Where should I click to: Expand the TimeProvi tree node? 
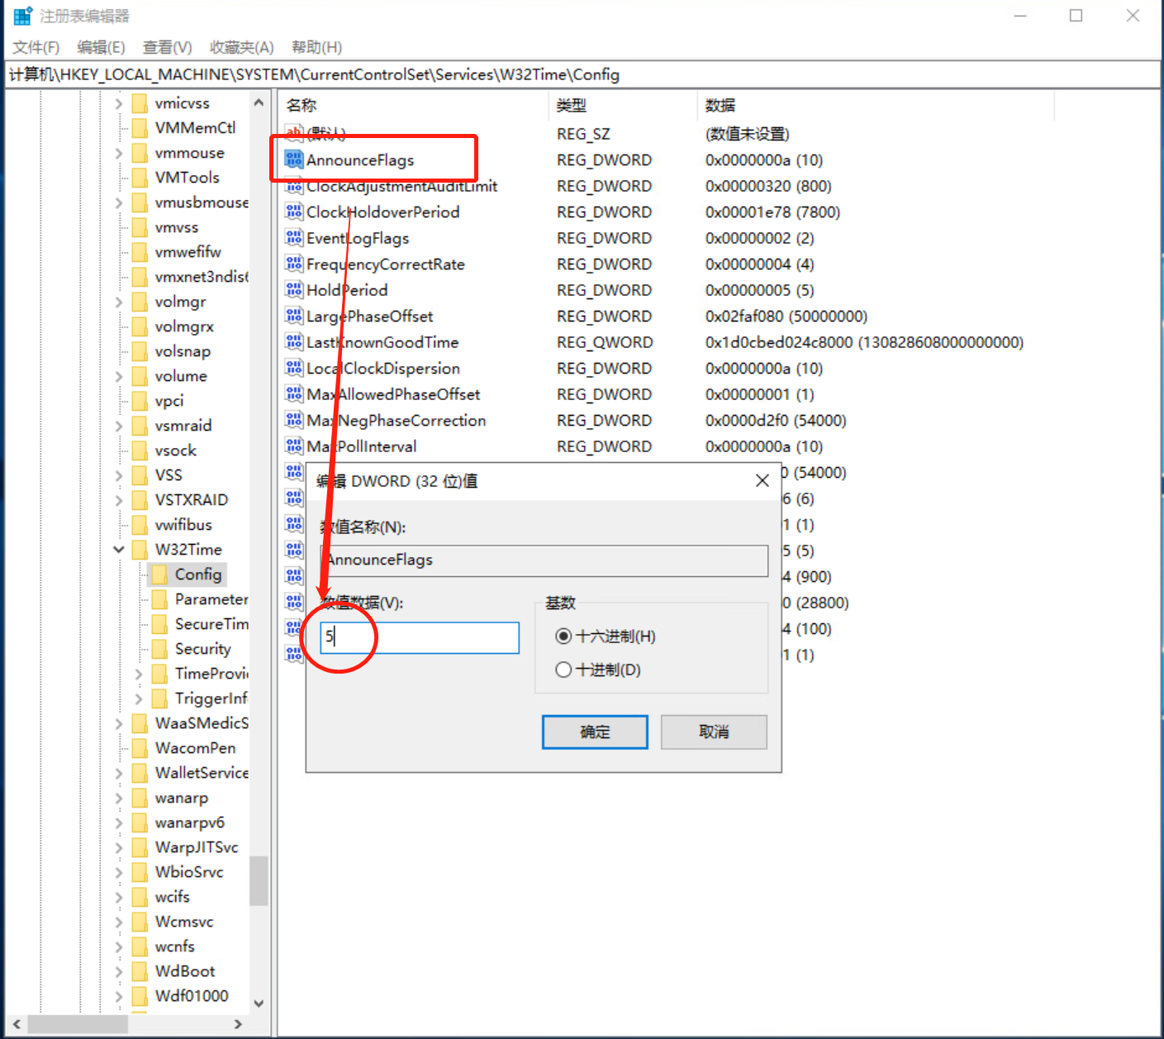coord(138,674)
